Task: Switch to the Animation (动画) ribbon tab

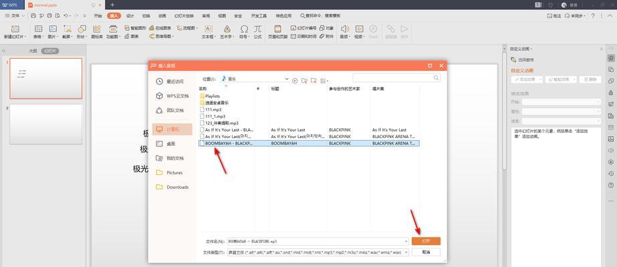Action: [162, 16]
